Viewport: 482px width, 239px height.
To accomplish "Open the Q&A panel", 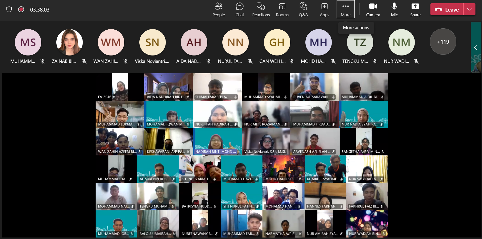I will pyautogui.click(x=303, y=10).
